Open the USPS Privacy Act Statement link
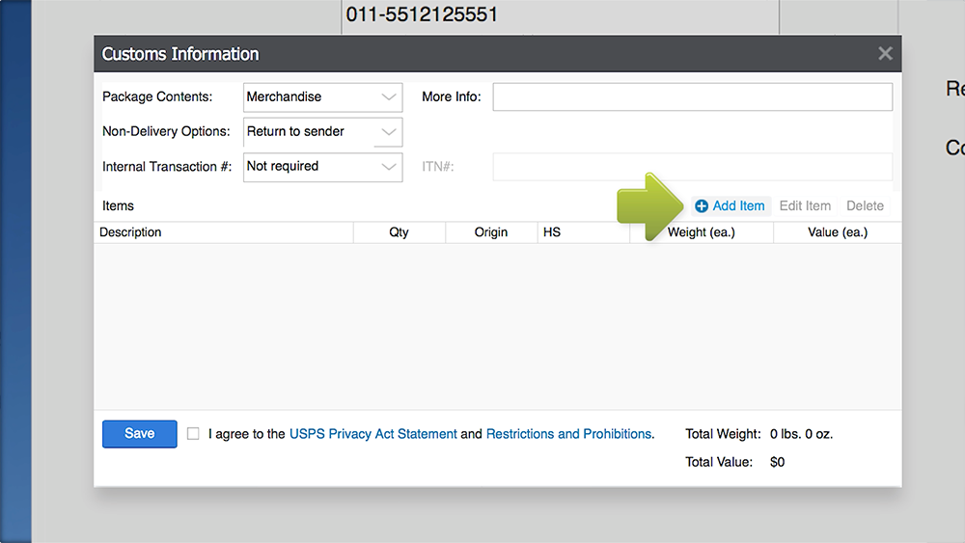The image size is (965, 543). (x=372, y=434)
